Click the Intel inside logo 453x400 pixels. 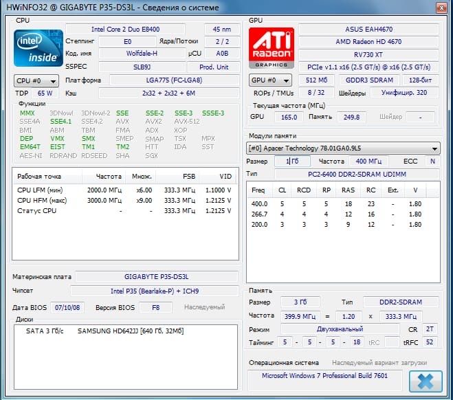(x=38, y=48)
